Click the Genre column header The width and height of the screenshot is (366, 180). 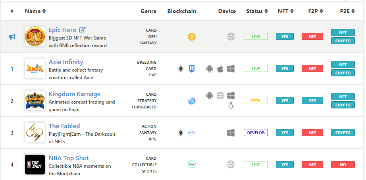point(148,11)
